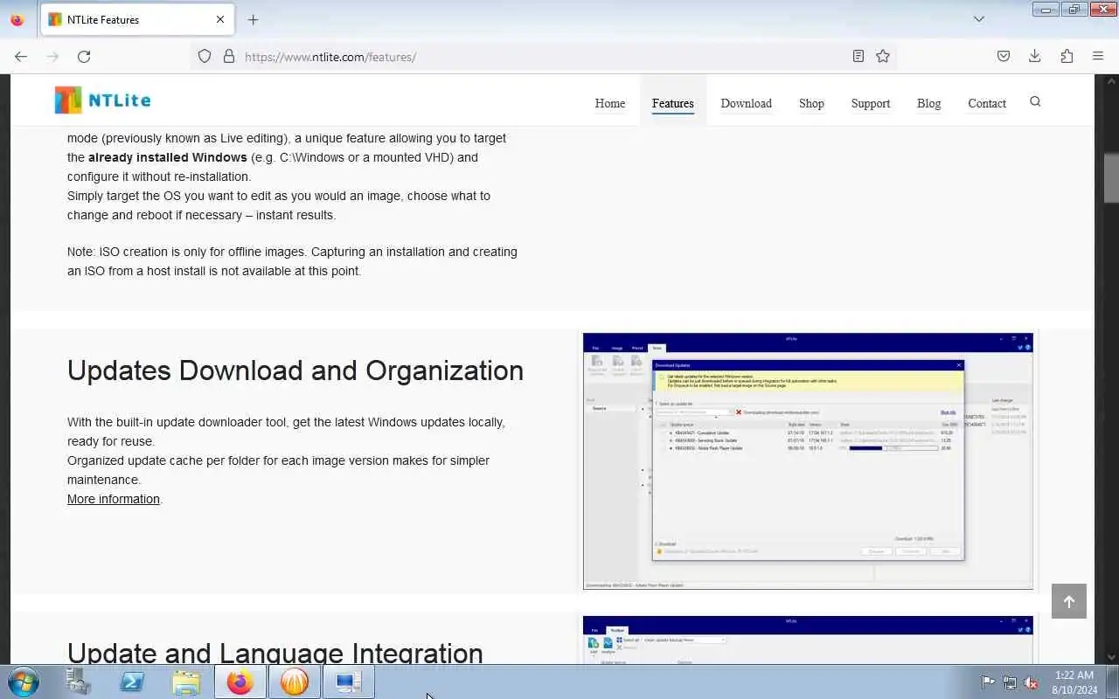
Task: Click the Updates Download and Organization heading
Action: click(x=295, y=370)
